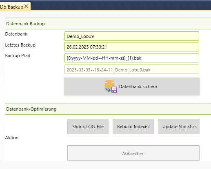211x169 pixels.
Task: Click the Abbrechen button
Action: click(x=133, y=153)
